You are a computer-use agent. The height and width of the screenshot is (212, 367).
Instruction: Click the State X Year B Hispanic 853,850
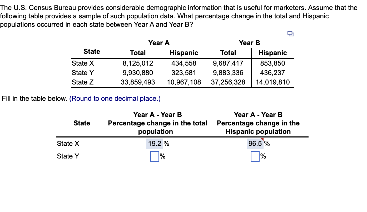272,63
